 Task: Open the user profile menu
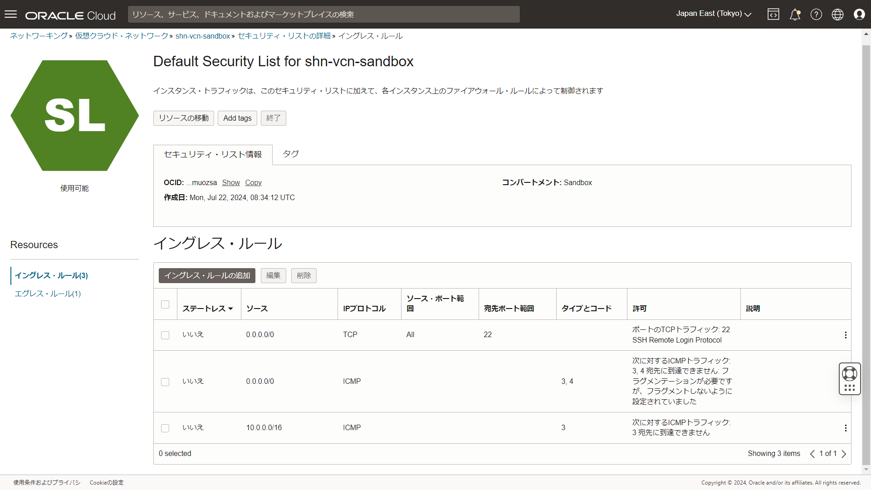[859, 15]
